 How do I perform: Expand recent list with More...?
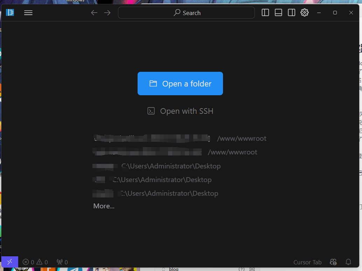(x=104, y=206)
